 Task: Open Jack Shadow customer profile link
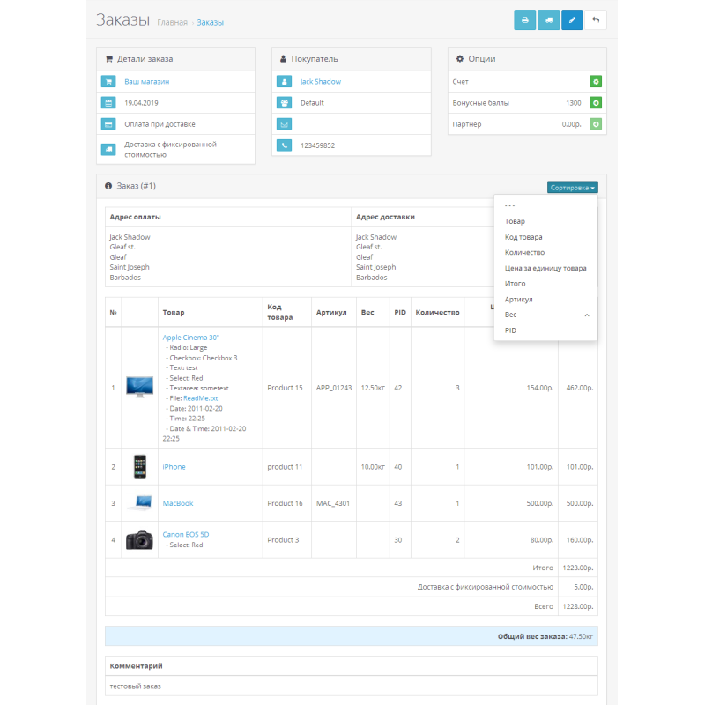(x=322, y=81)
